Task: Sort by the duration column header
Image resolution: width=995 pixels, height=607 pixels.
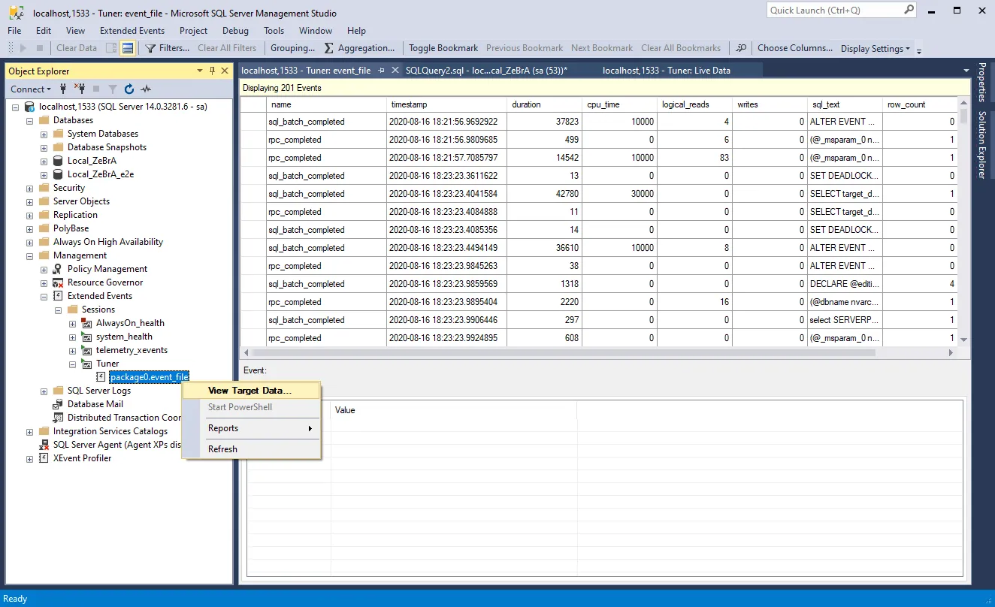Action: coord(544,104)
